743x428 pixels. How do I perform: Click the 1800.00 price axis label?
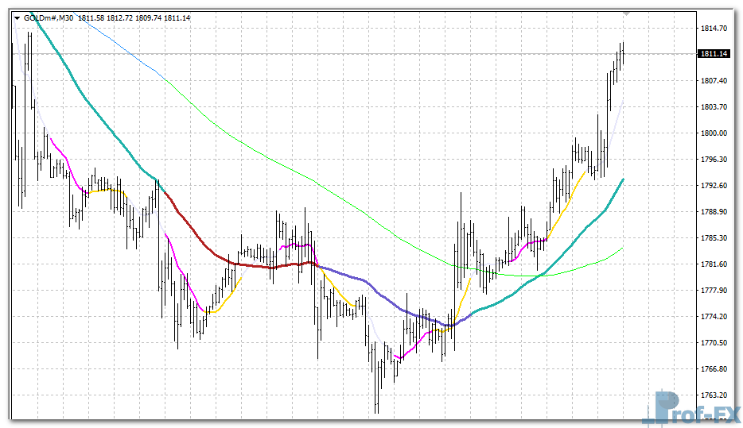click(713, 133)
